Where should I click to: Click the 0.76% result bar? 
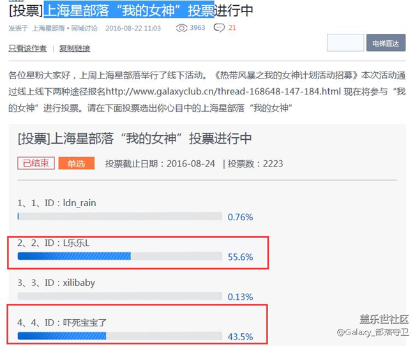point(119,216)
